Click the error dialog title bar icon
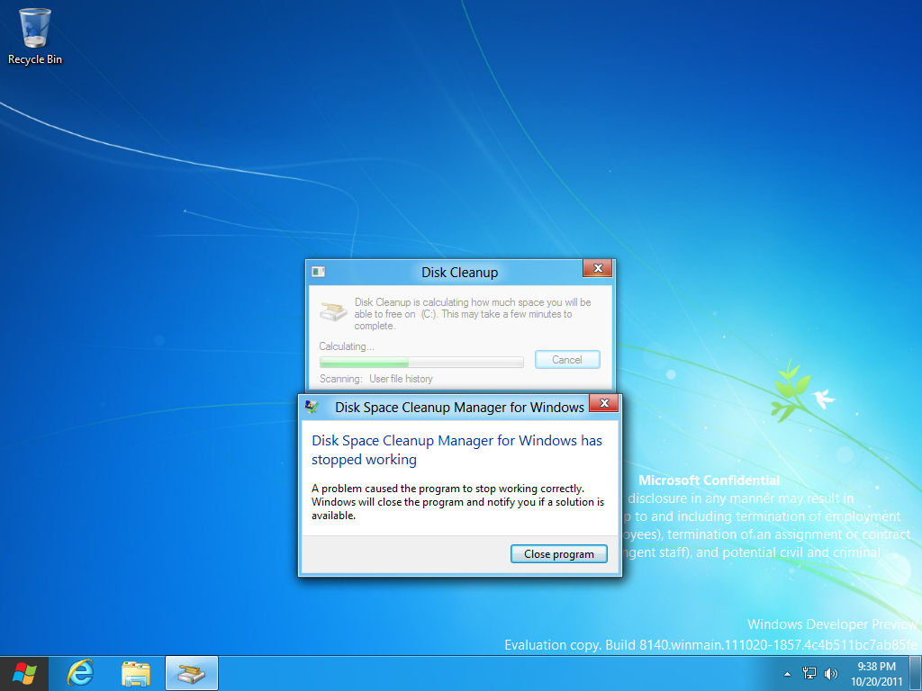Viewport: 922px width, 691px height. point(312,407)
